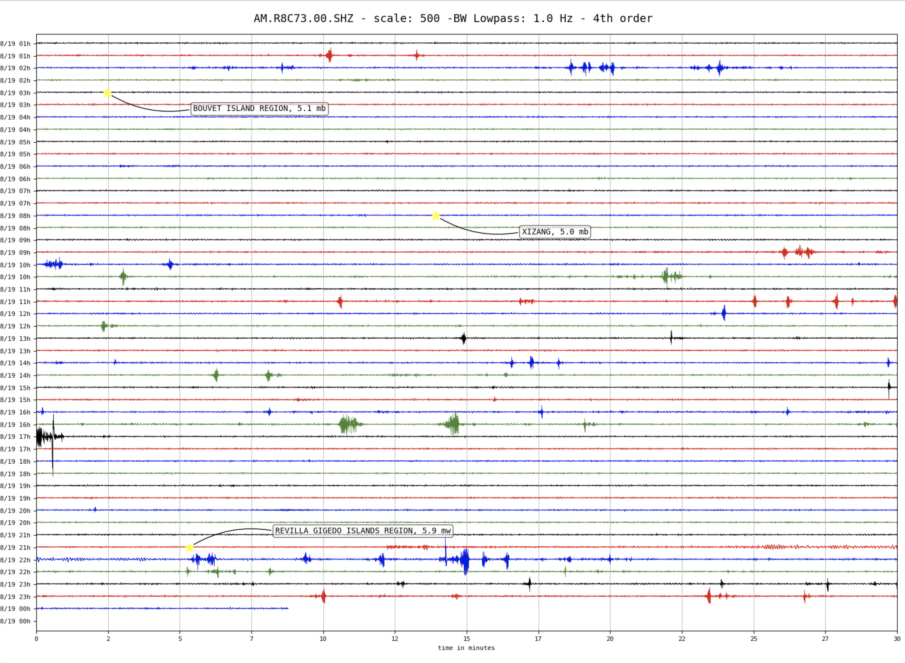Click the green burst near minute 11 on 16h trace

(x=350, y=425)
